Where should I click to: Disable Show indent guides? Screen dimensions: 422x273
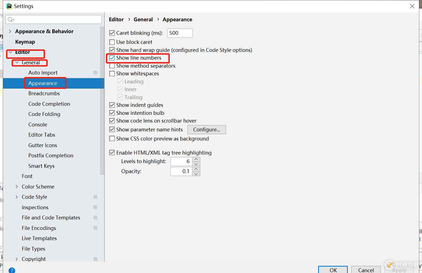coord(112,105)
